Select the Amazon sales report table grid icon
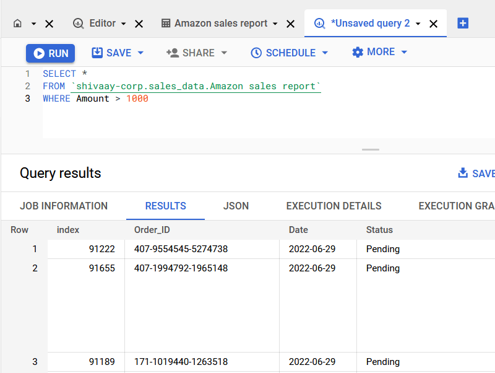The width and height of the screenshot is (495, 373). point(165,23)
